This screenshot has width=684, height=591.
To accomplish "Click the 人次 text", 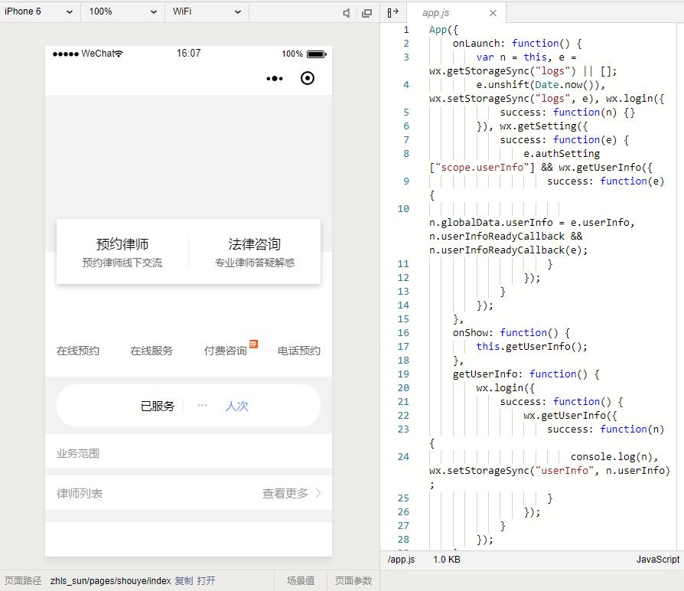I will (236, 407).
